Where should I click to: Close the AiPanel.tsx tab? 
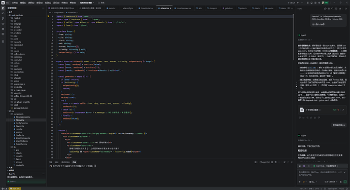click(170, 8)
